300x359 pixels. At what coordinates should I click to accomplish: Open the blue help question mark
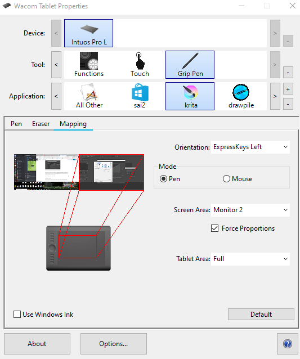tap(288, 344)
